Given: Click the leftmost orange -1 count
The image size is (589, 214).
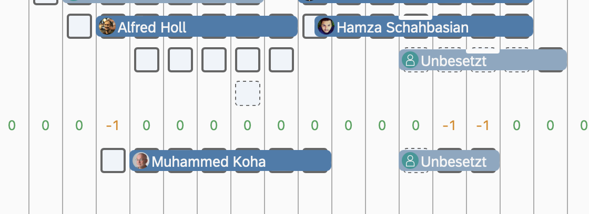Looking at the screenshot, I should 112,126.
